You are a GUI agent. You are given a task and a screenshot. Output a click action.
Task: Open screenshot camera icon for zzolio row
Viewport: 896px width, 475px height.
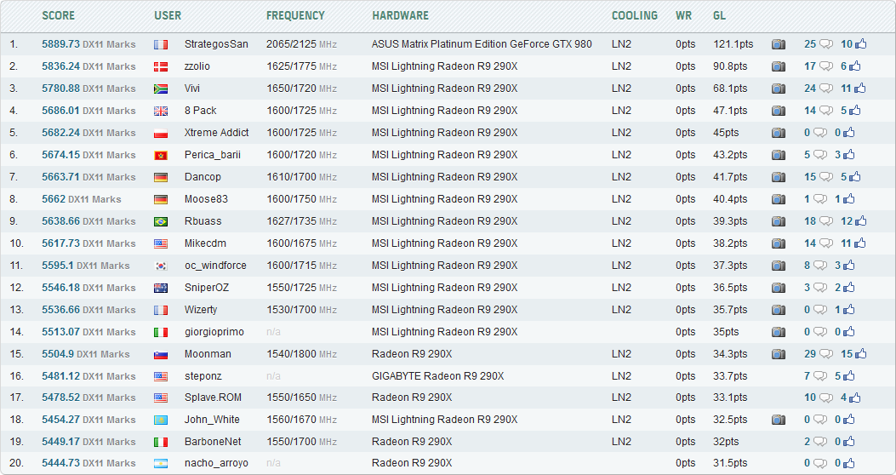(x=779, y=67)
